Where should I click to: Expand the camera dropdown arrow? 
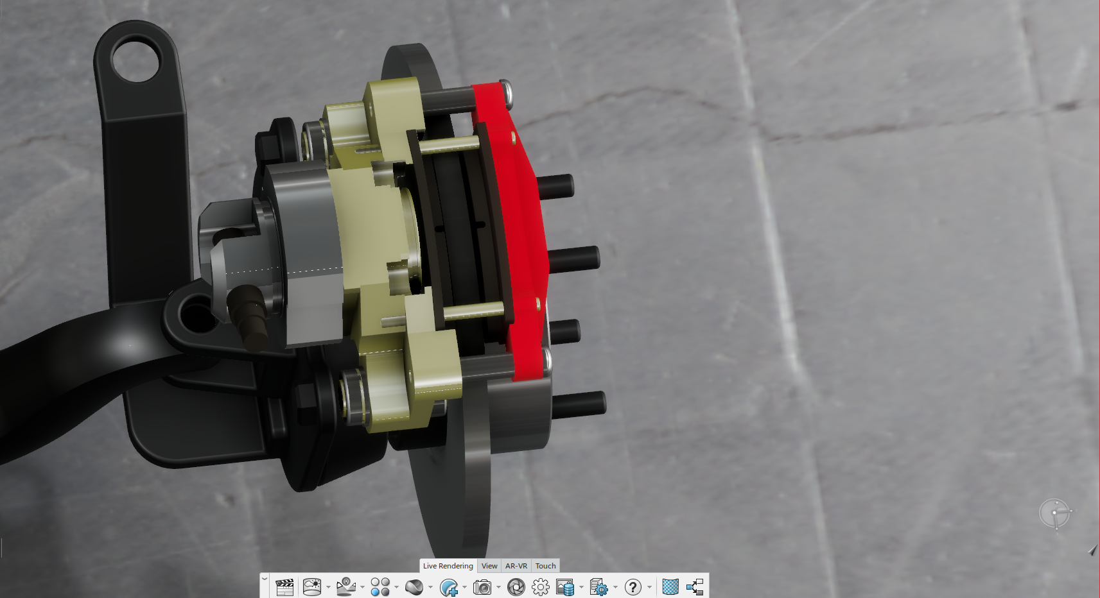click(x=498, y=587)
